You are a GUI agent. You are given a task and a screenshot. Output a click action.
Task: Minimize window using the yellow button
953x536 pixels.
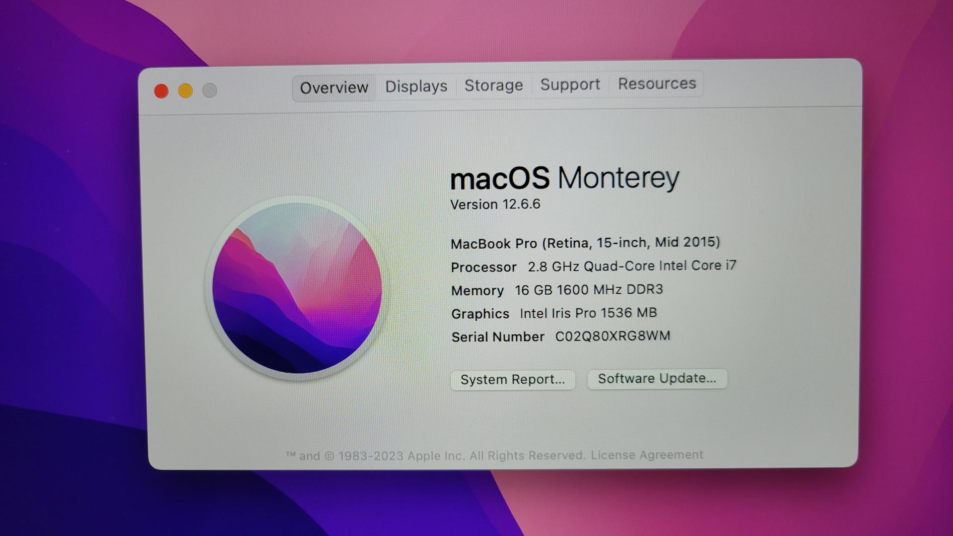click(186, 91)
